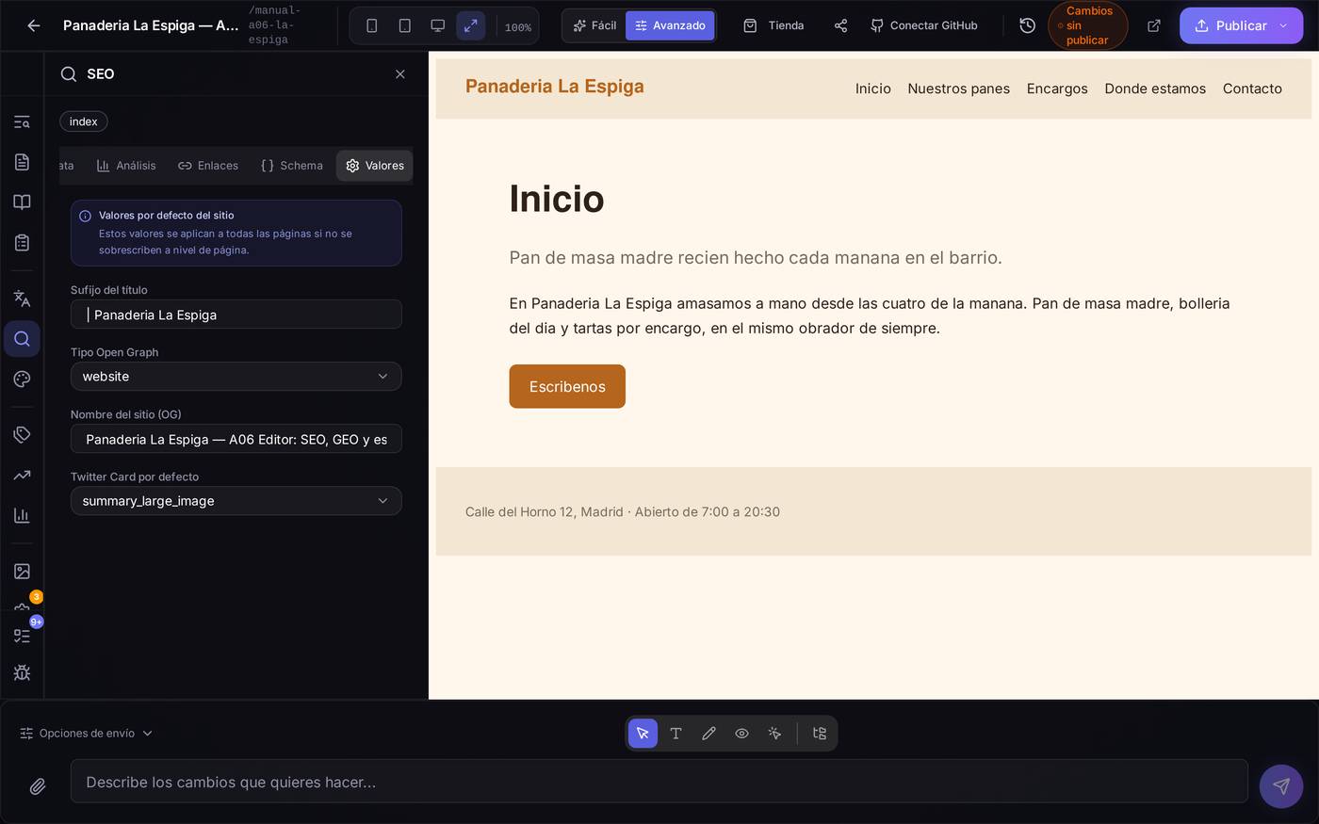Click the share icon in the top bar

click(x=840, y=25)
